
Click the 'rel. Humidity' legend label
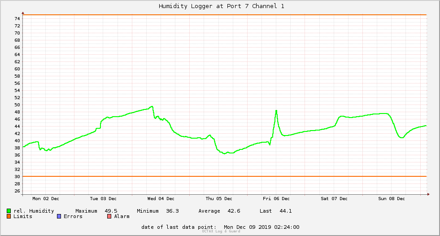[34, 211]
